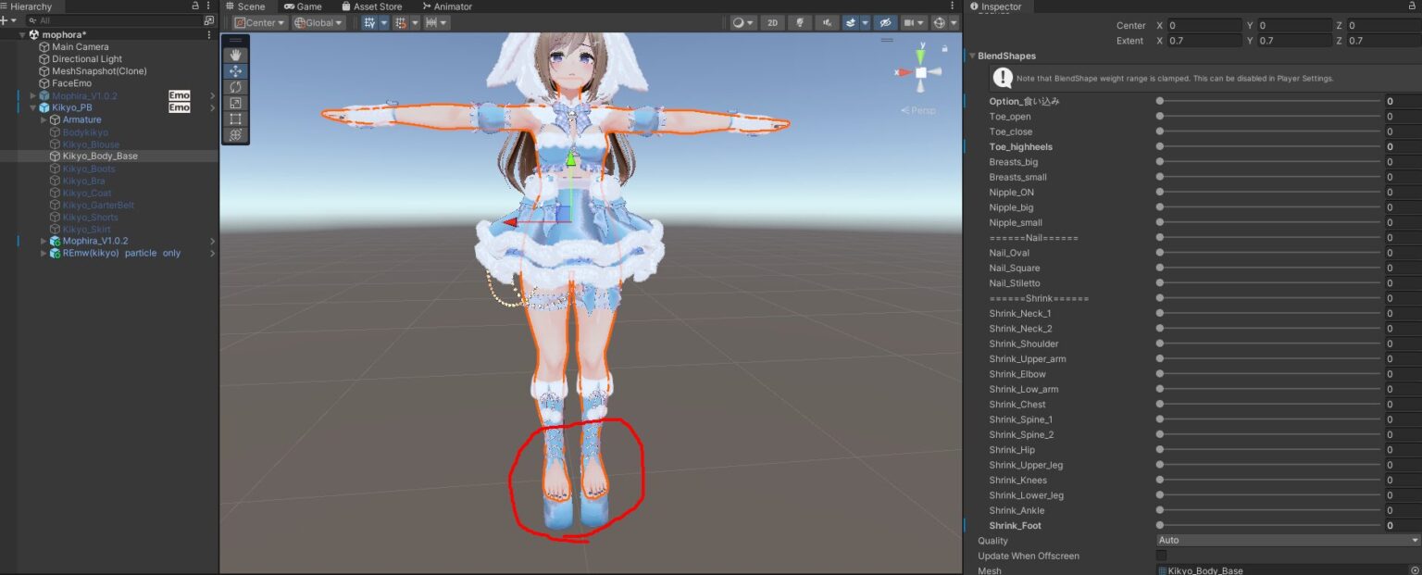Toggle 2D mode in the Scene view
The width and height of the screenshot is (1422, 575).
[772, 23]
